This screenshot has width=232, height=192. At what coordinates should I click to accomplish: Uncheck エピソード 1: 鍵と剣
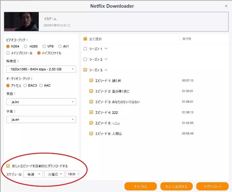click(x=91, y=80)
